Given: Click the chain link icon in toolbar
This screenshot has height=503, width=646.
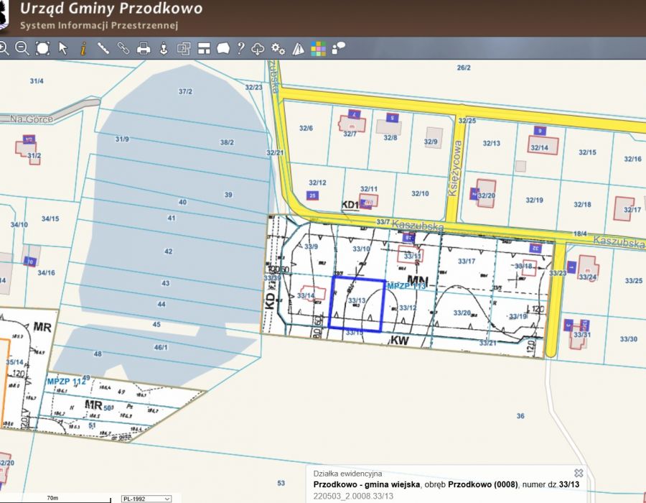Looking at the screenshot, I should click(x=123, y=48).
